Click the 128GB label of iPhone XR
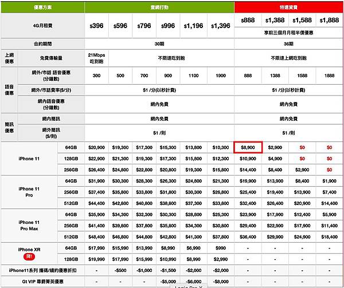344x288 pixels. pos(71,259)
